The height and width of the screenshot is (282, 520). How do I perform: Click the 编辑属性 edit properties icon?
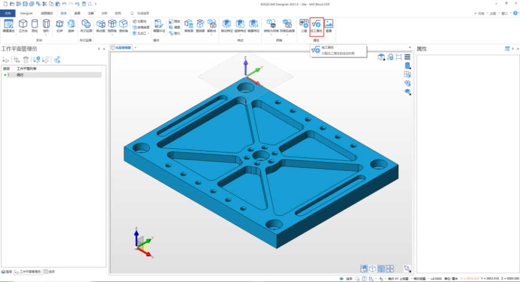pos(9,25)
